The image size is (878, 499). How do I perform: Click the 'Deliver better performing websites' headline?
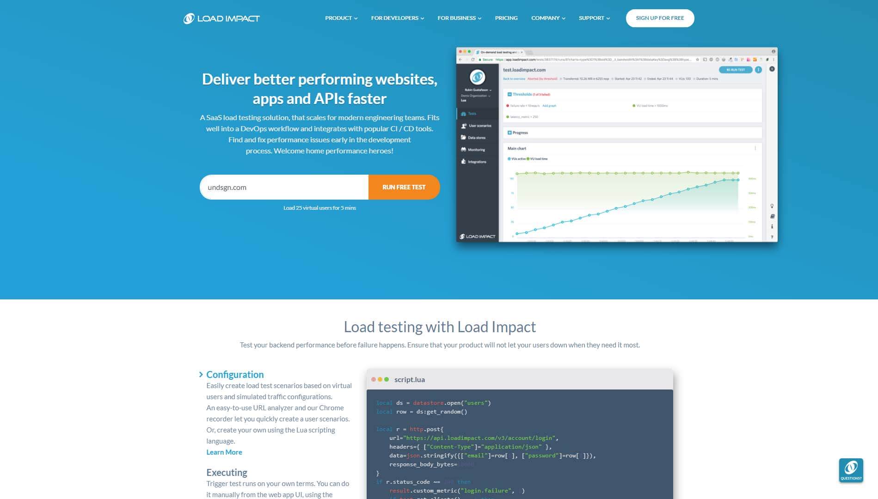[x=319, y=89]
